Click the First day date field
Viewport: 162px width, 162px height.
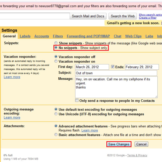click(92, 67)
